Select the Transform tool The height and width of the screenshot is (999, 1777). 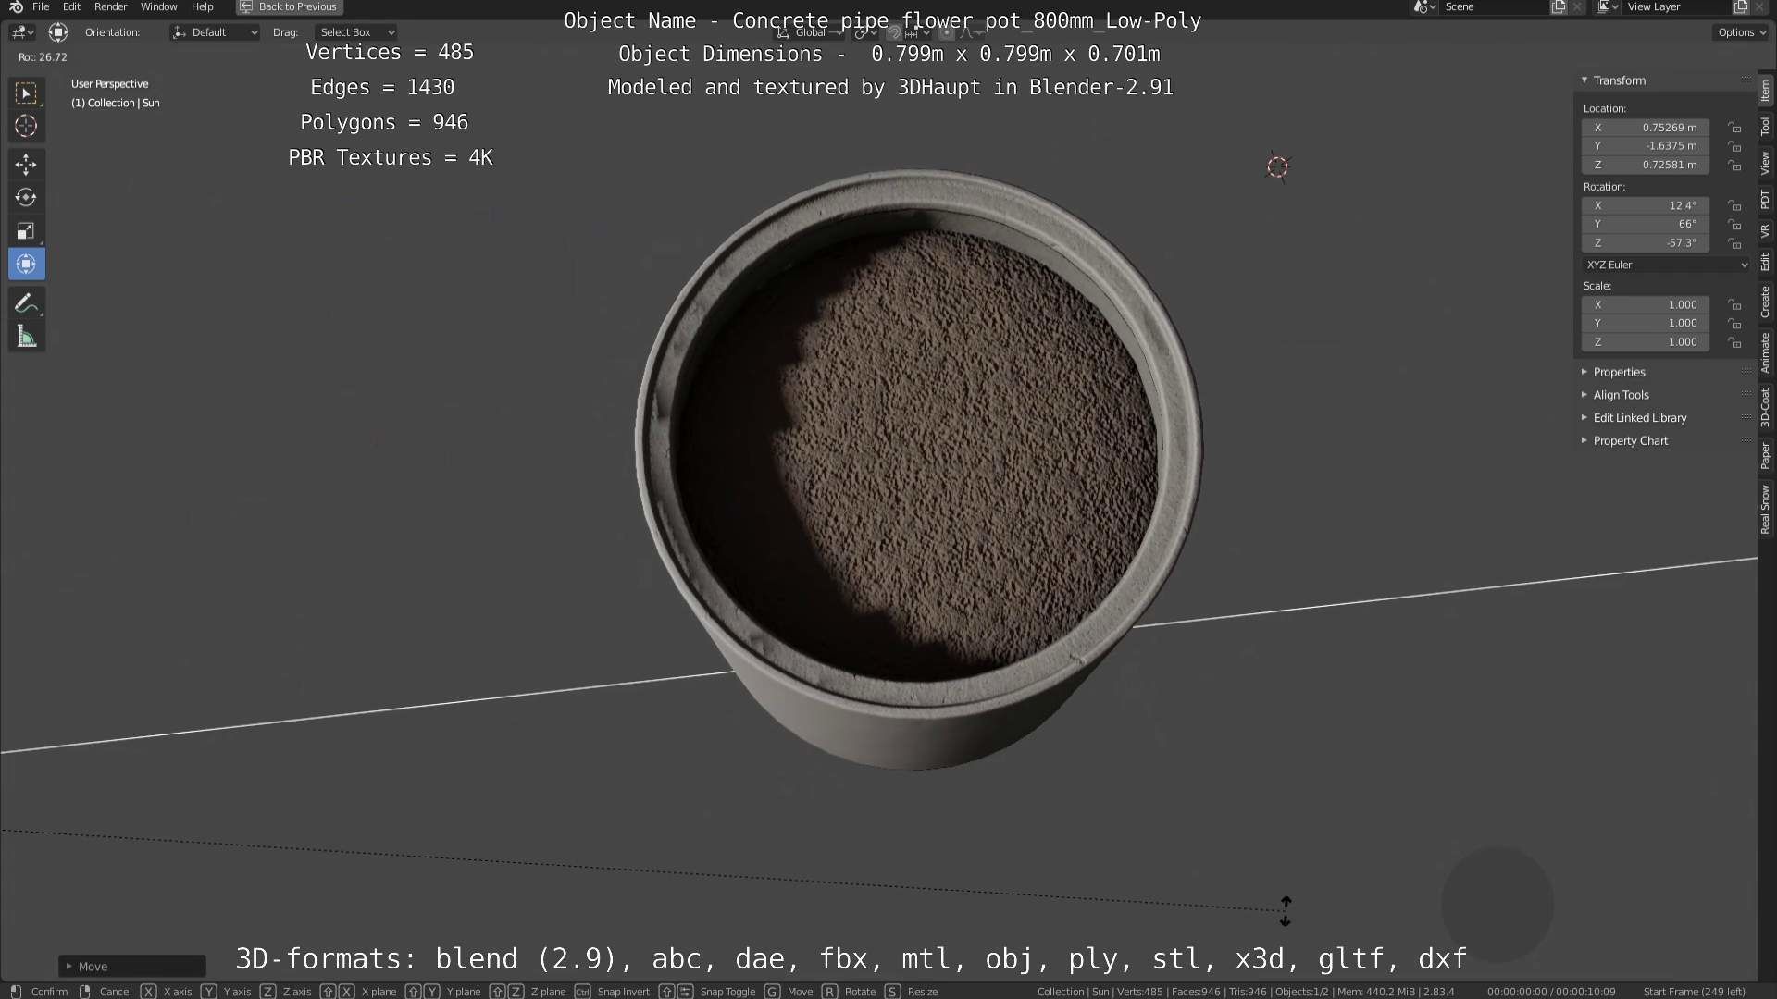pos(26,265)
